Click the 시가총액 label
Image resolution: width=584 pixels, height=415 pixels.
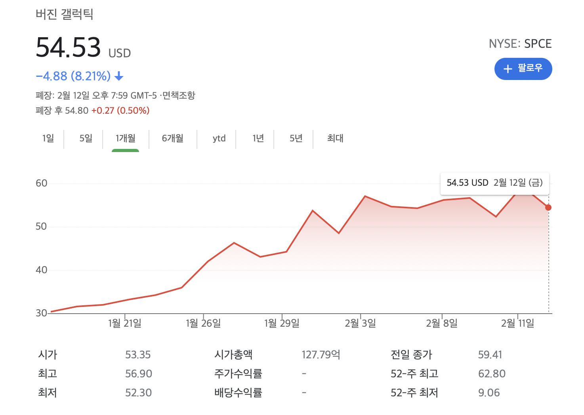coord(233,355)
